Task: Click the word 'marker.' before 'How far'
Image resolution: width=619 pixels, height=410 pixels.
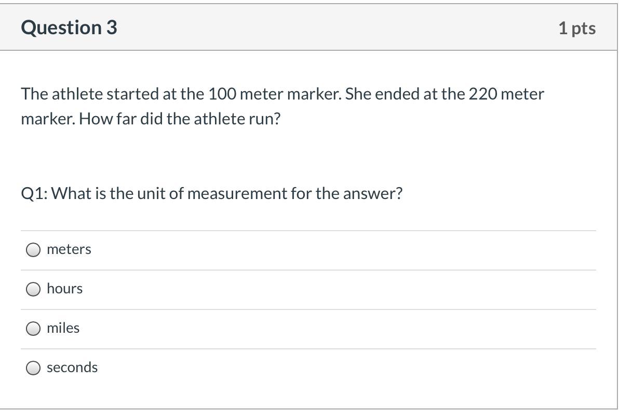Action: (48, 119)
